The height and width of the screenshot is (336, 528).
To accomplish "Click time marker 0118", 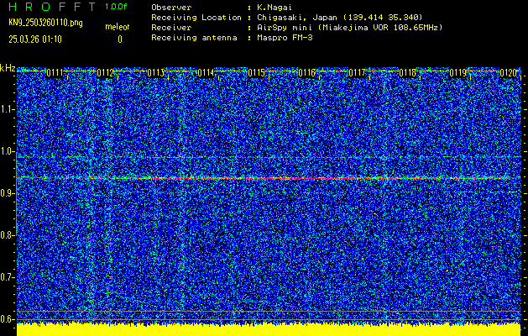I will [x=407, y=73].
